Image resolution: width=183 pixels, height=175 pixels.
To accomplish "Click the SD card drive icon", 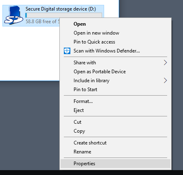I will tap(13, 15).
